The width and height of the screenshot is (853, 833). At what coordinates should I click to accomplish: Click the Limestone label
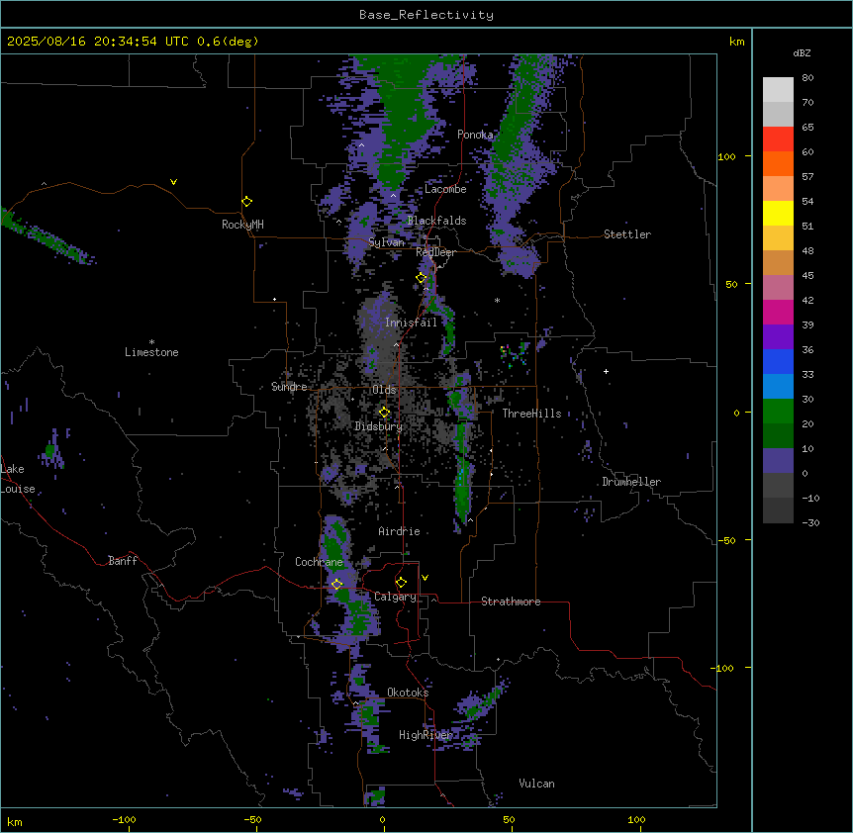[x=151, y=352]
